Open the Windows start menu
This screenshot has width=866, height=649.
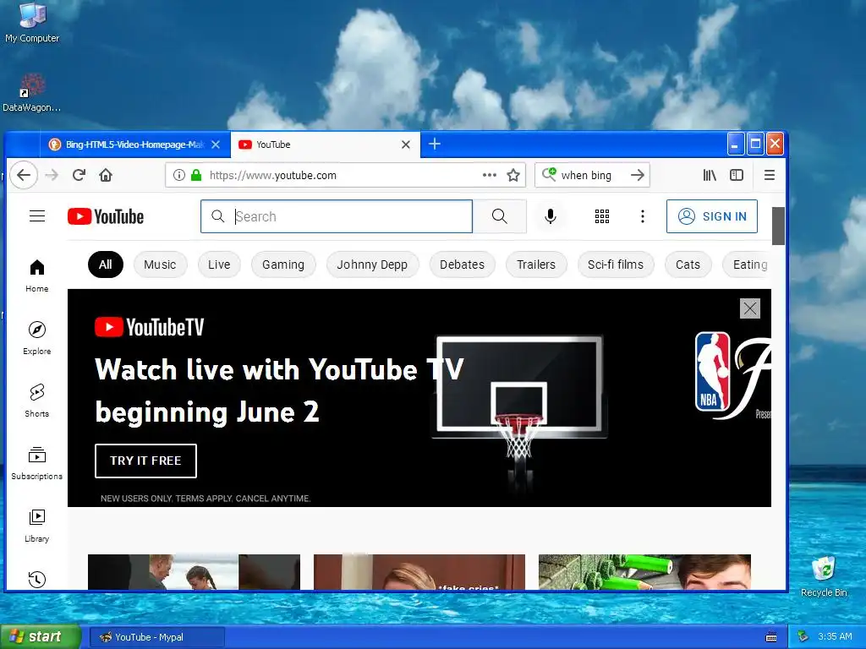(x=41, y=637)
